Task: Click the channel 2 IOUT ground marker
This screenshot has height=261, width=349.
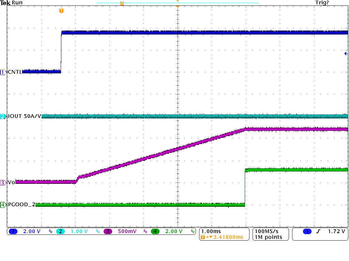Action: [x=3, y=117]
